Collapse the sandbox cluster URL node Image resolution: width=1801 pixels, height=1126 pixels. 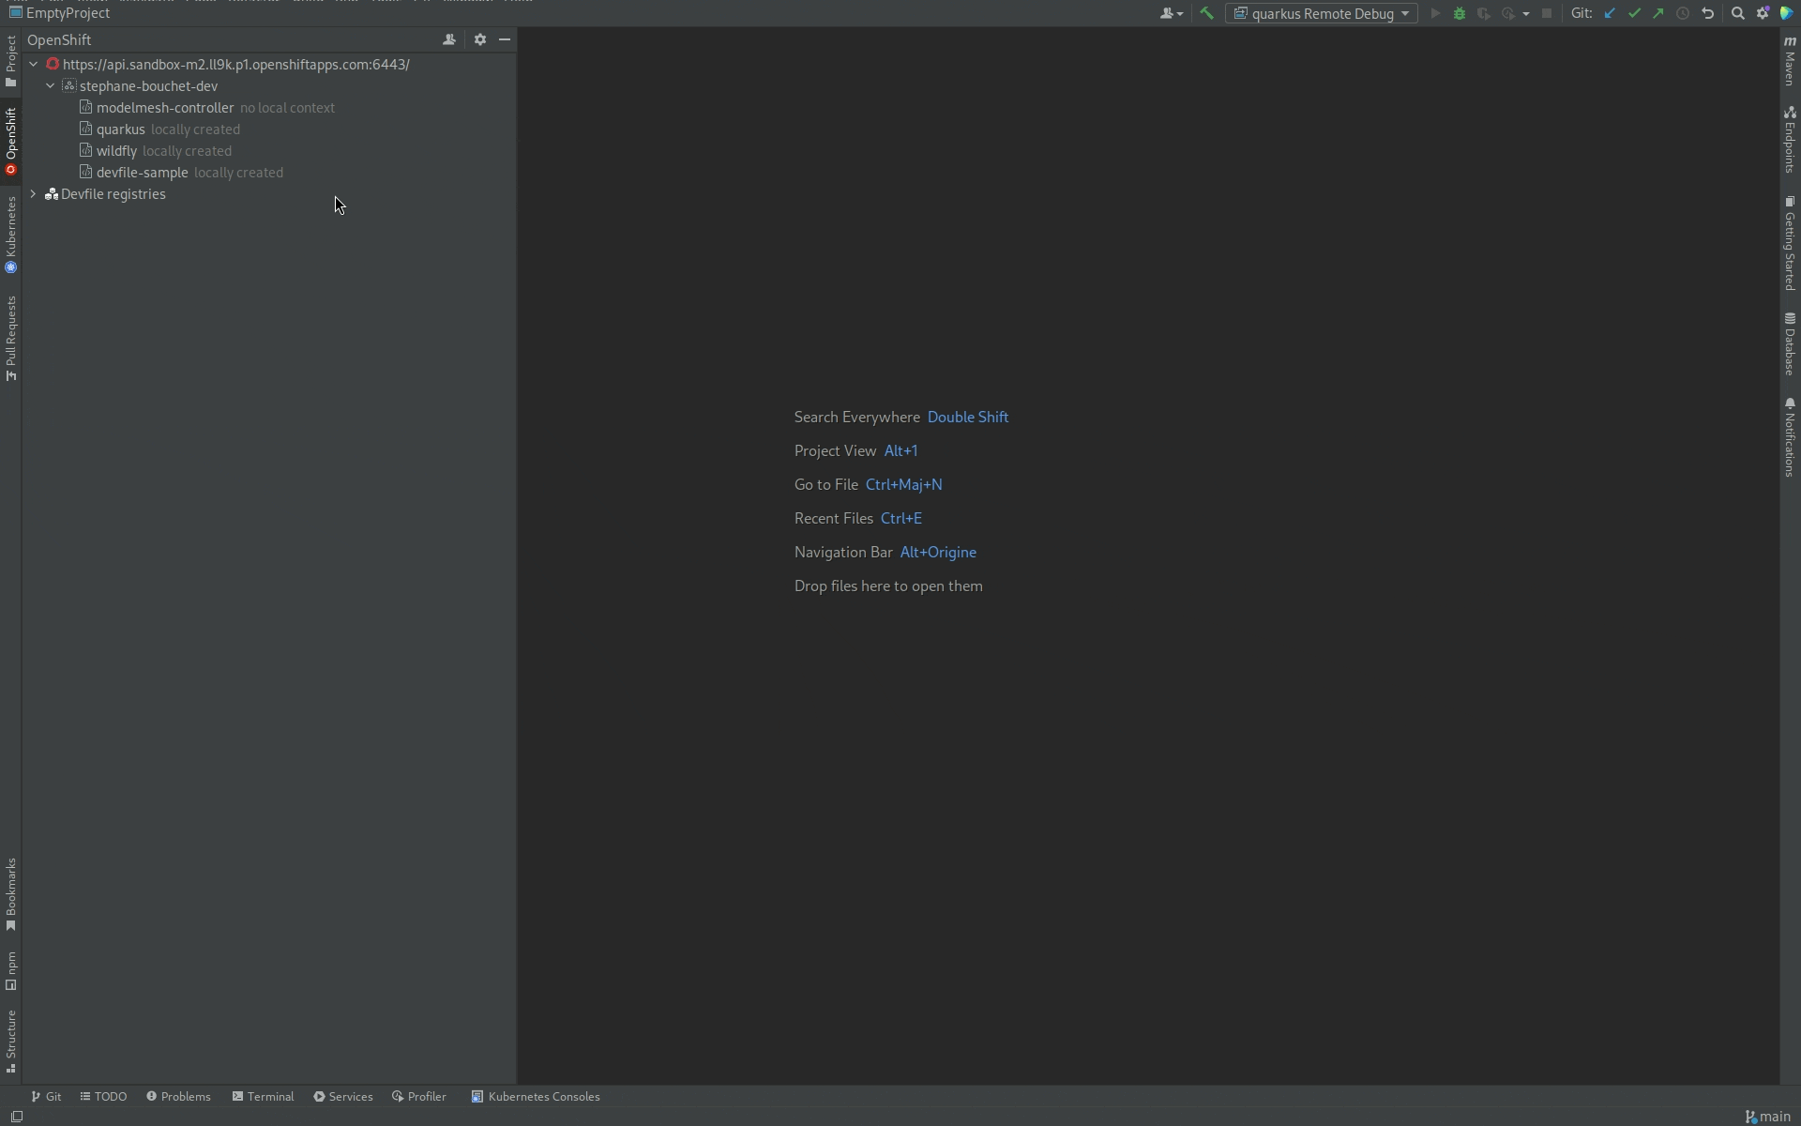tap(34, 65)
